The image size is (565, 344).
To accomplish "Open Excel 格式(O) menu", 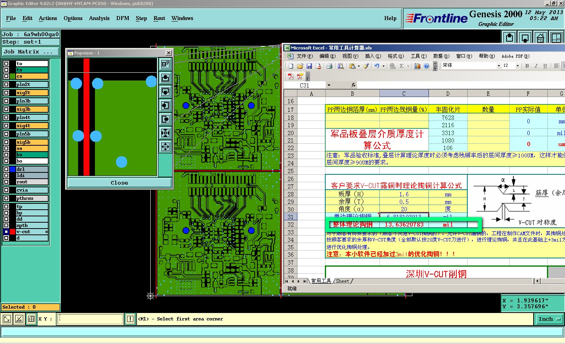I will [x=395, y=56].
